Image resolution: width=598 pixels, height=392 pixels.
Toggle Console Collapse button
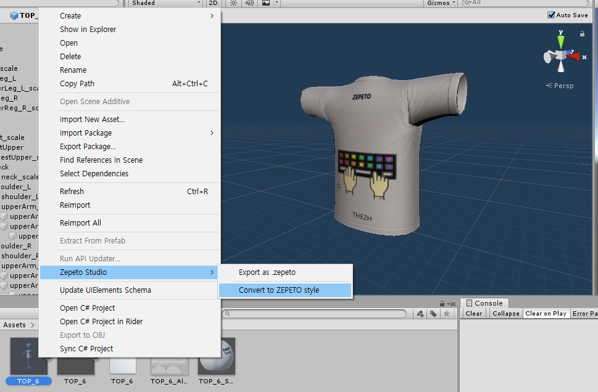(505, 314)
